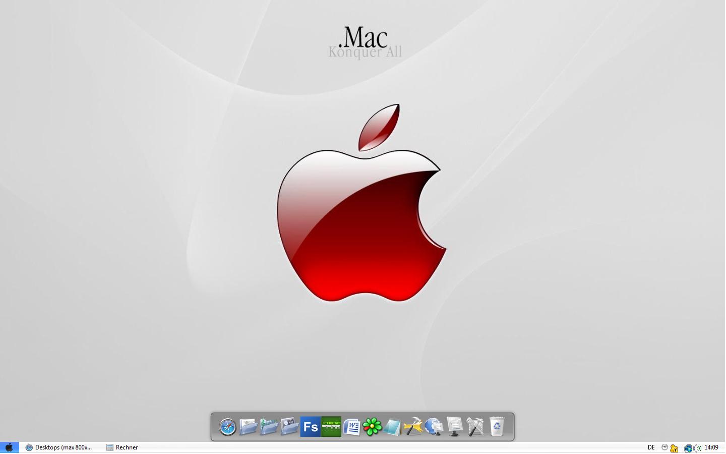Click the yellow hammer tools icon

pyautogui.click(x=413, y=427)
